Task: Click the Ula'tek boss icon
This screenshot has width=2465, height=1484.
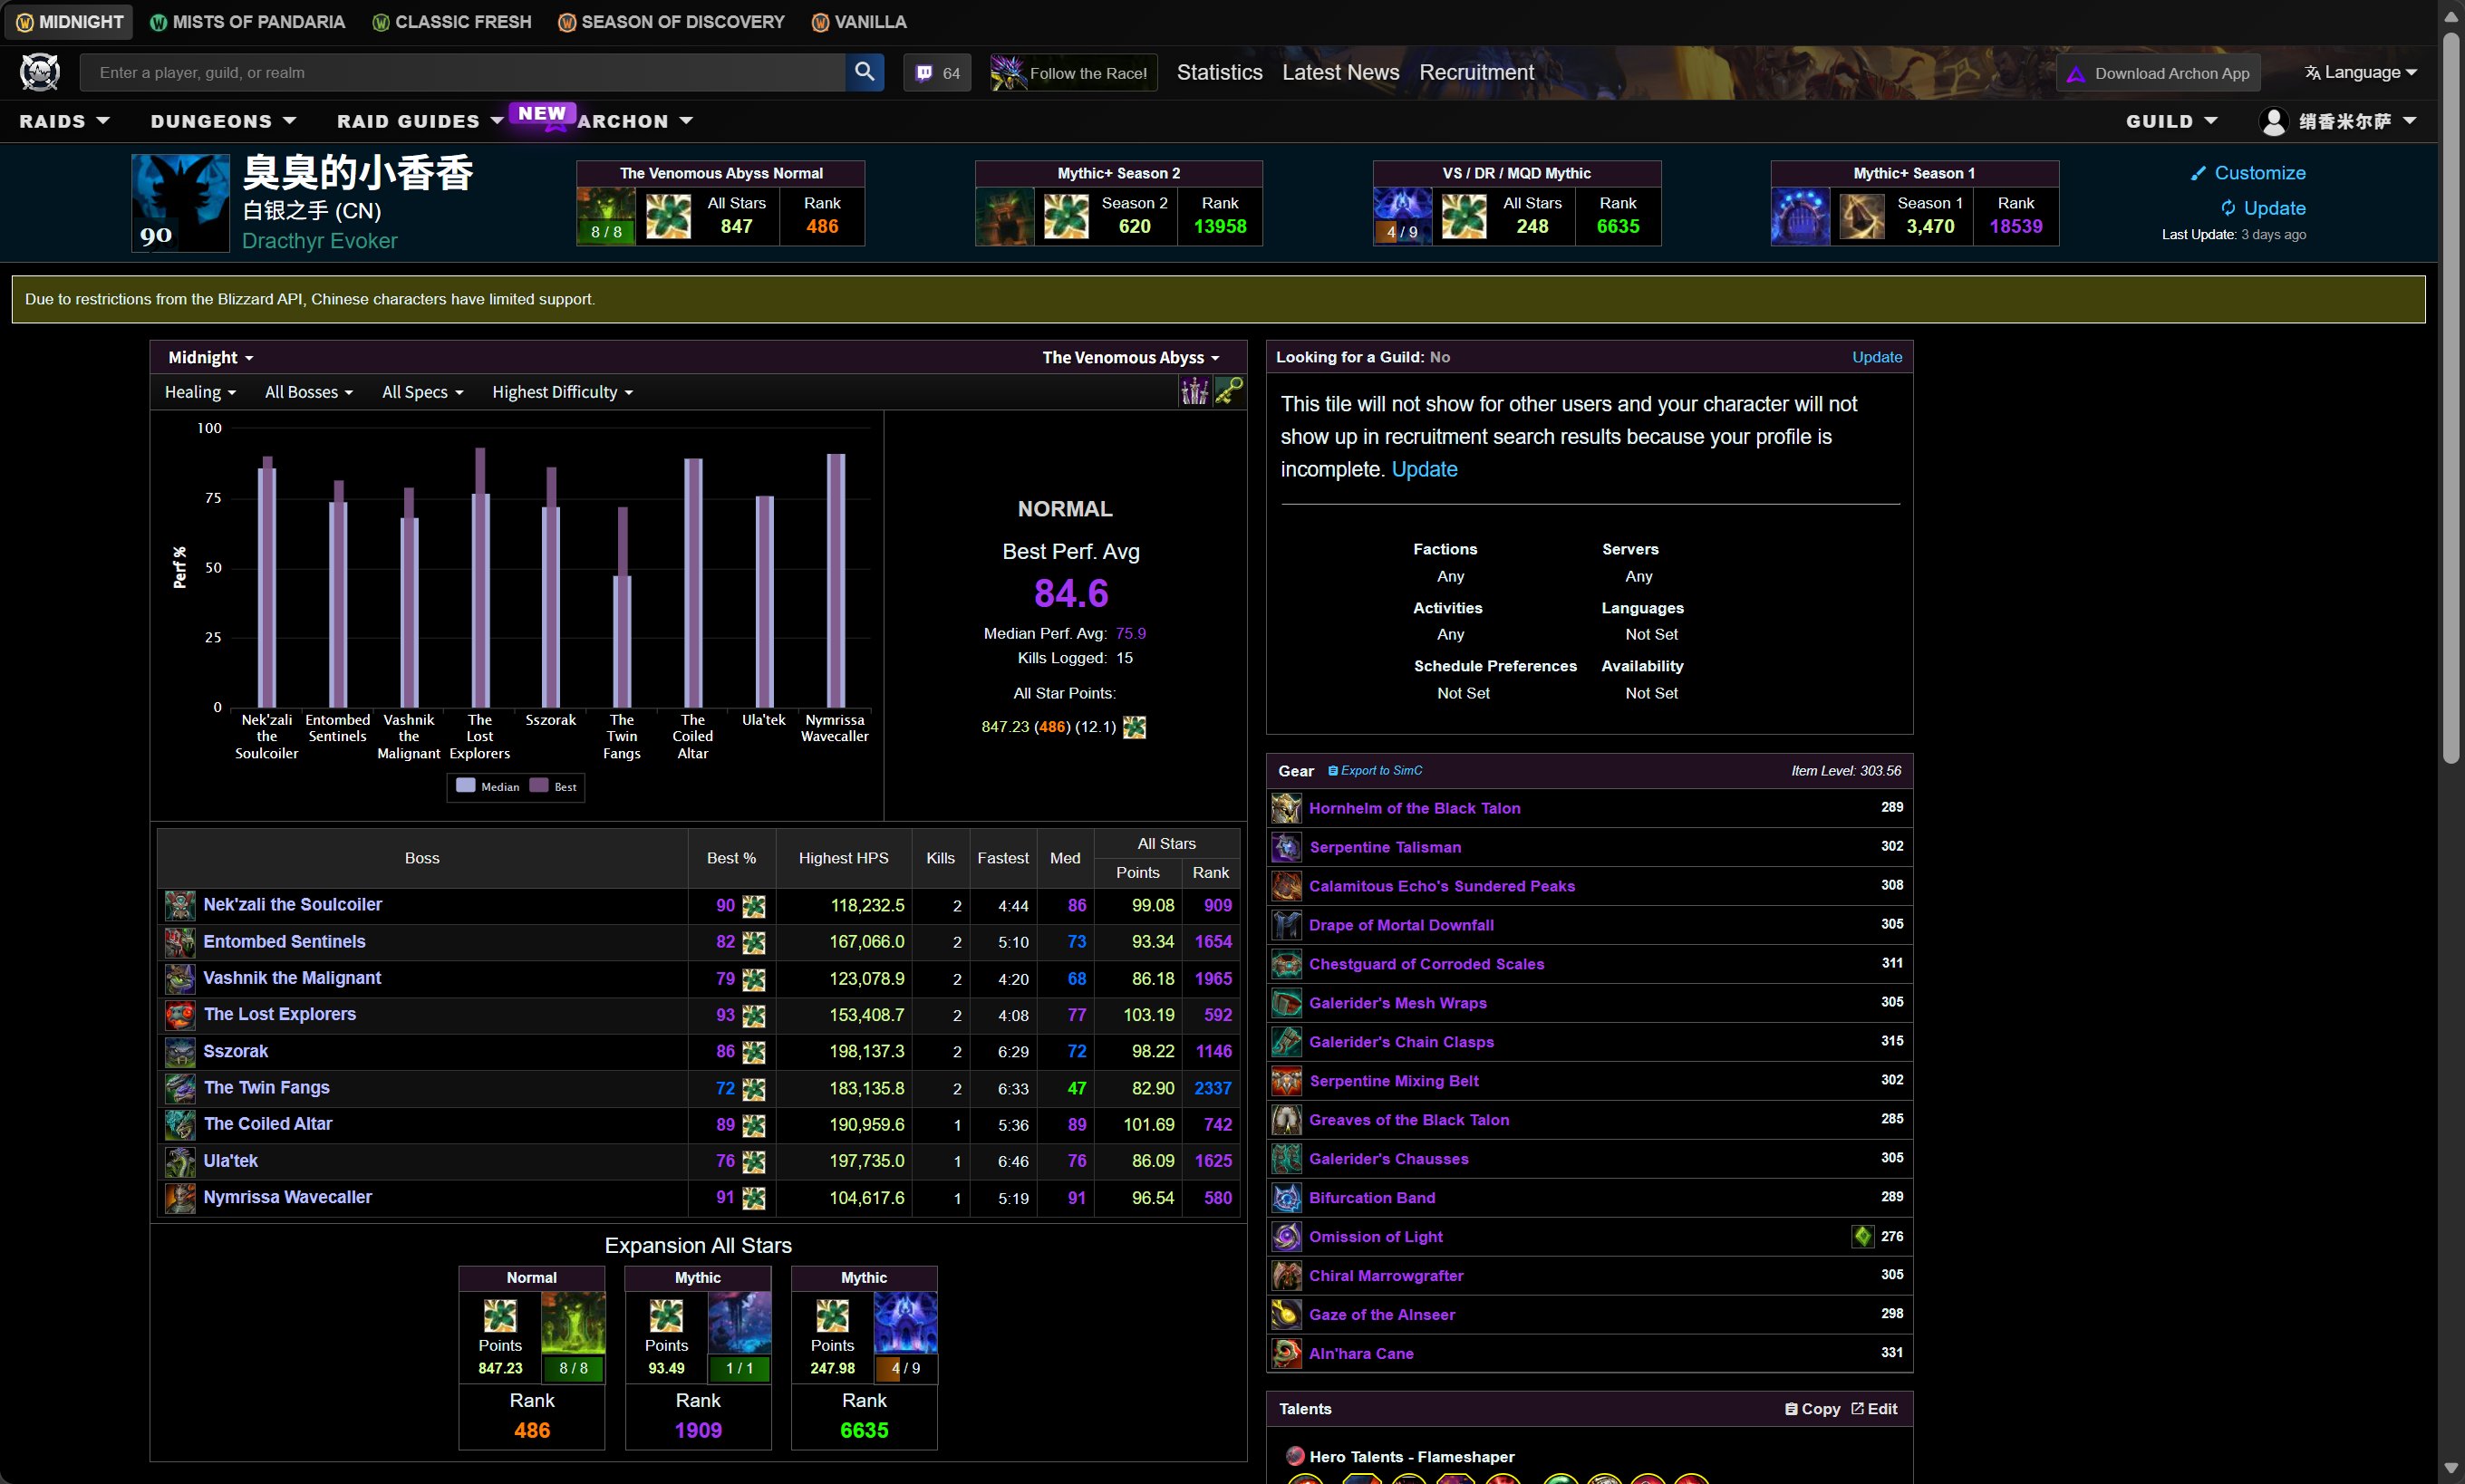Action: click(180, 1162)
